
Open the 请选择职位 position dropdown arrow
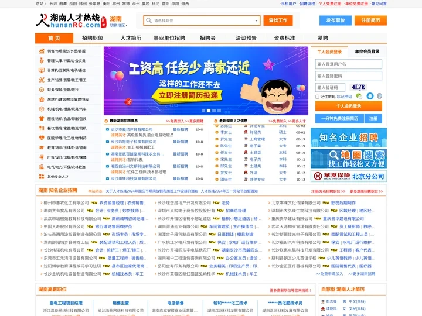(x=257, y=20)
